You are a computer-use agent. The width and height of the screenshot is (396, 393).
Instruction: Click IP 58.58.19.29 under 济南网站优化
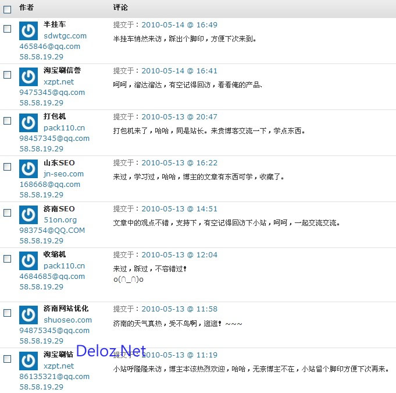click(41, 341)
